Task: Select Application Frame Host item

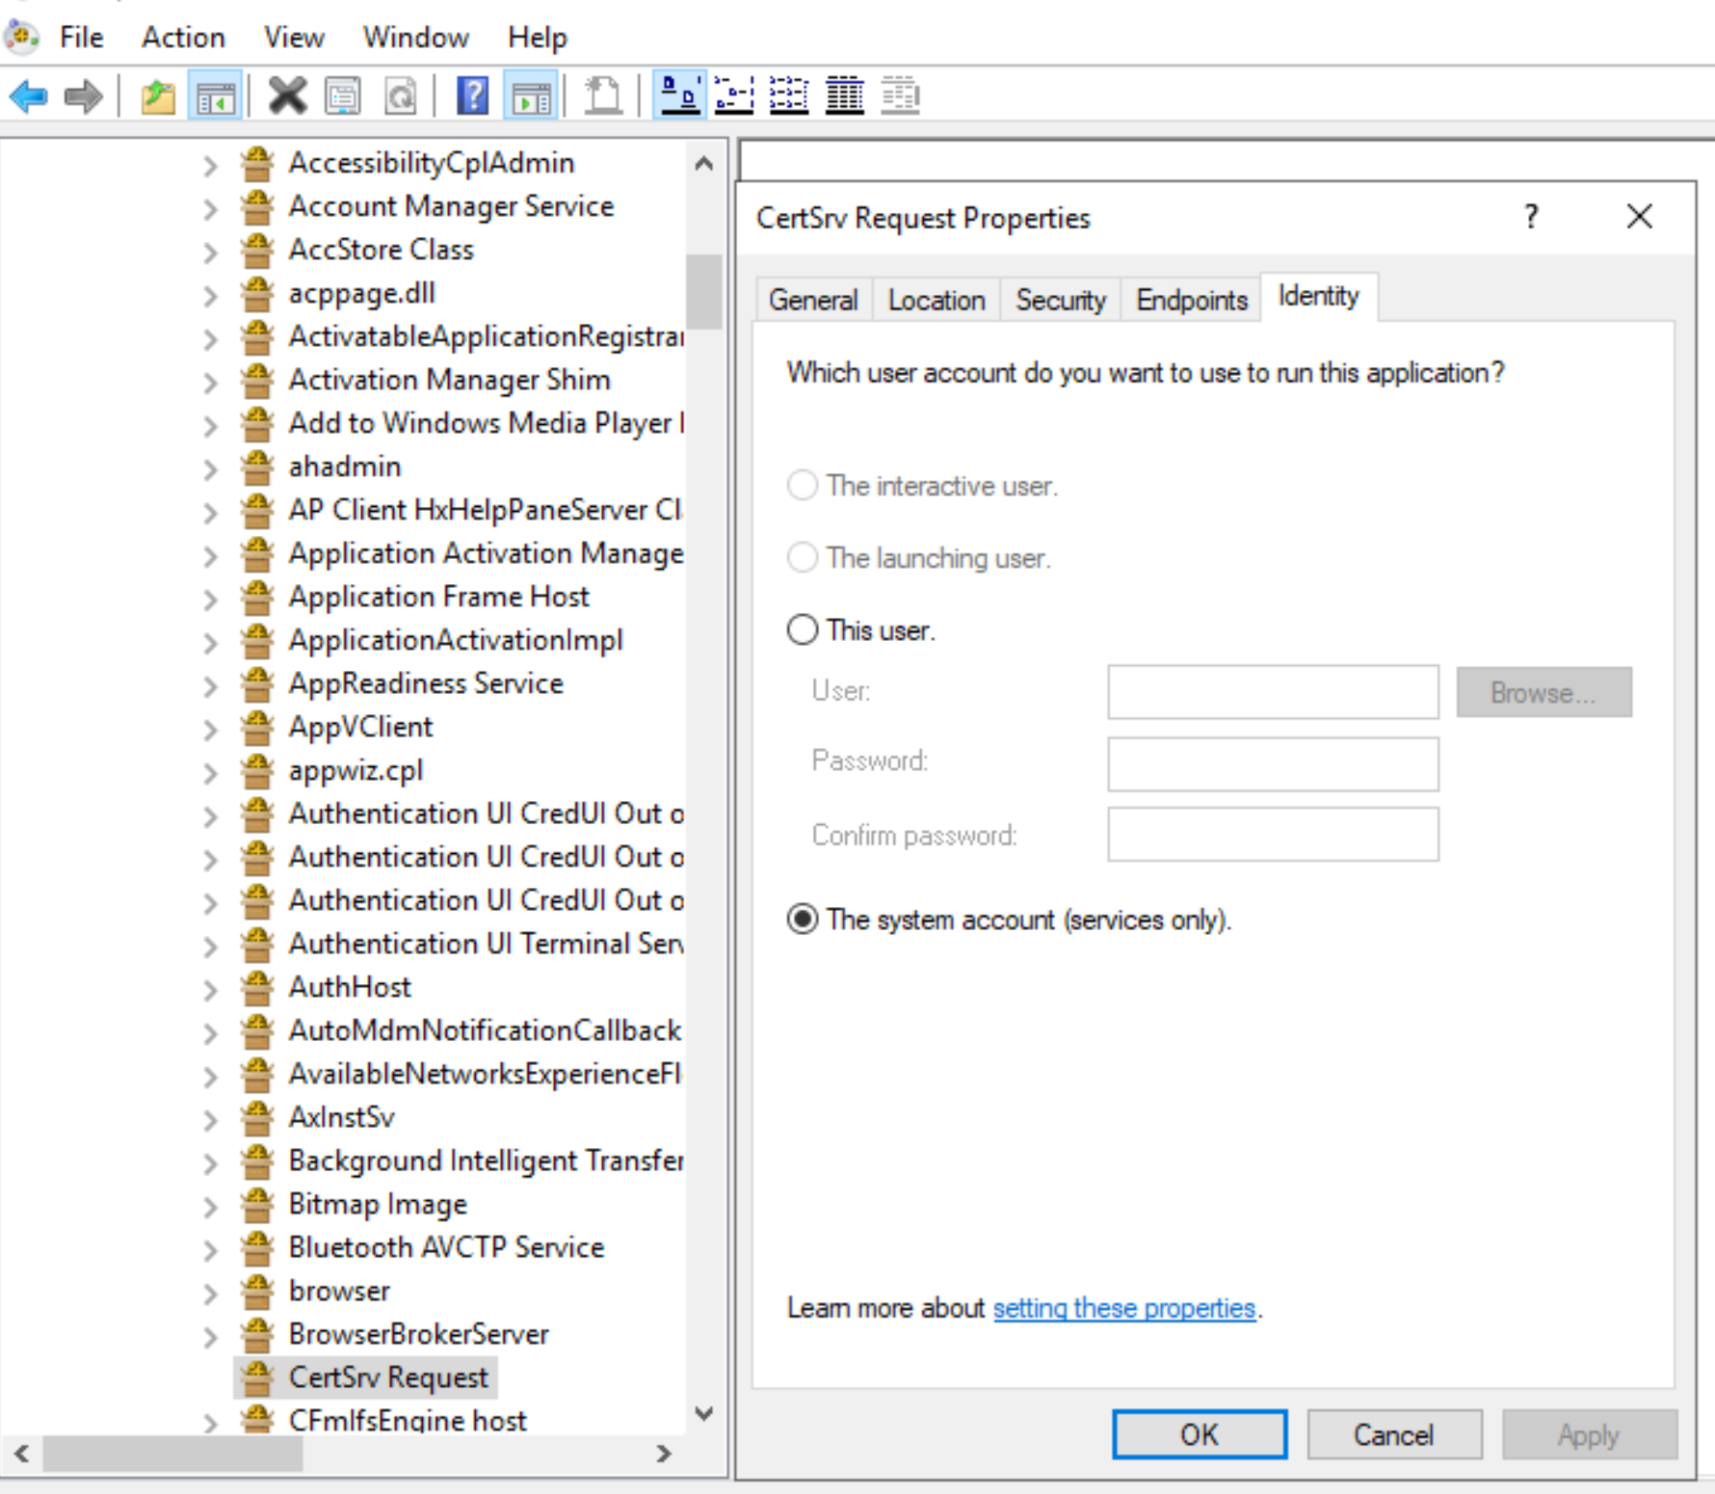Action: (438, 597)
